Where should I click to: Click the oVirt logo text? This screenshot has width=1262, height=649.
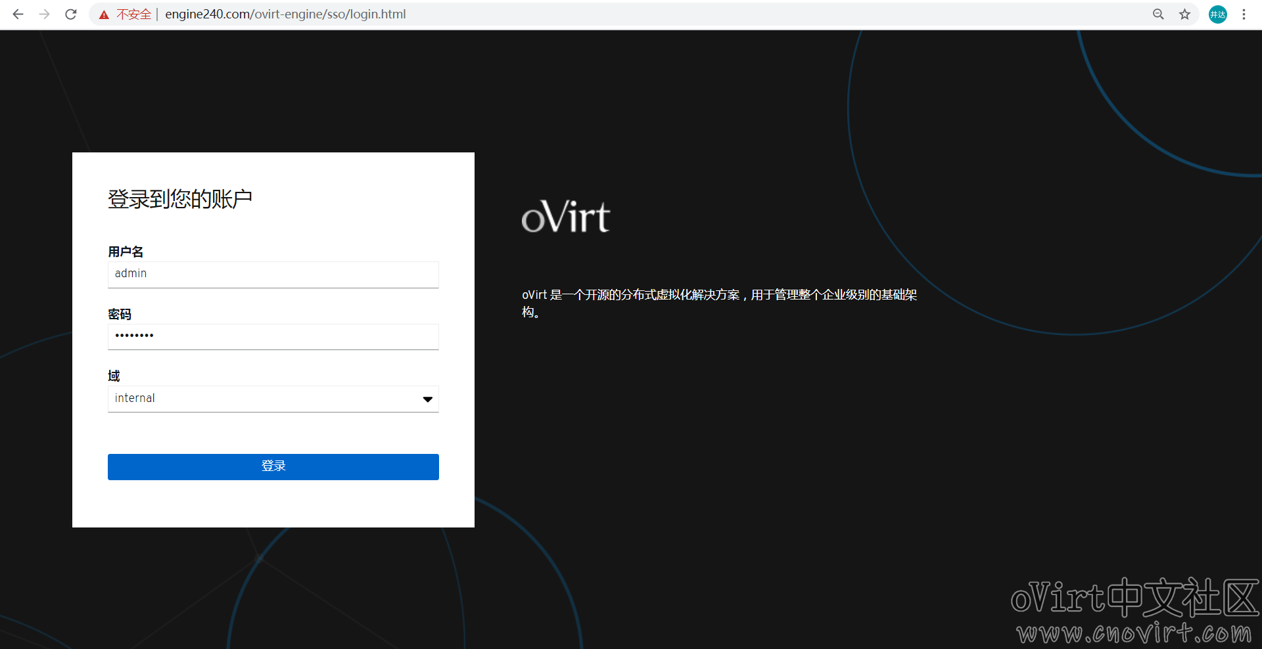(x=566, y=217)
